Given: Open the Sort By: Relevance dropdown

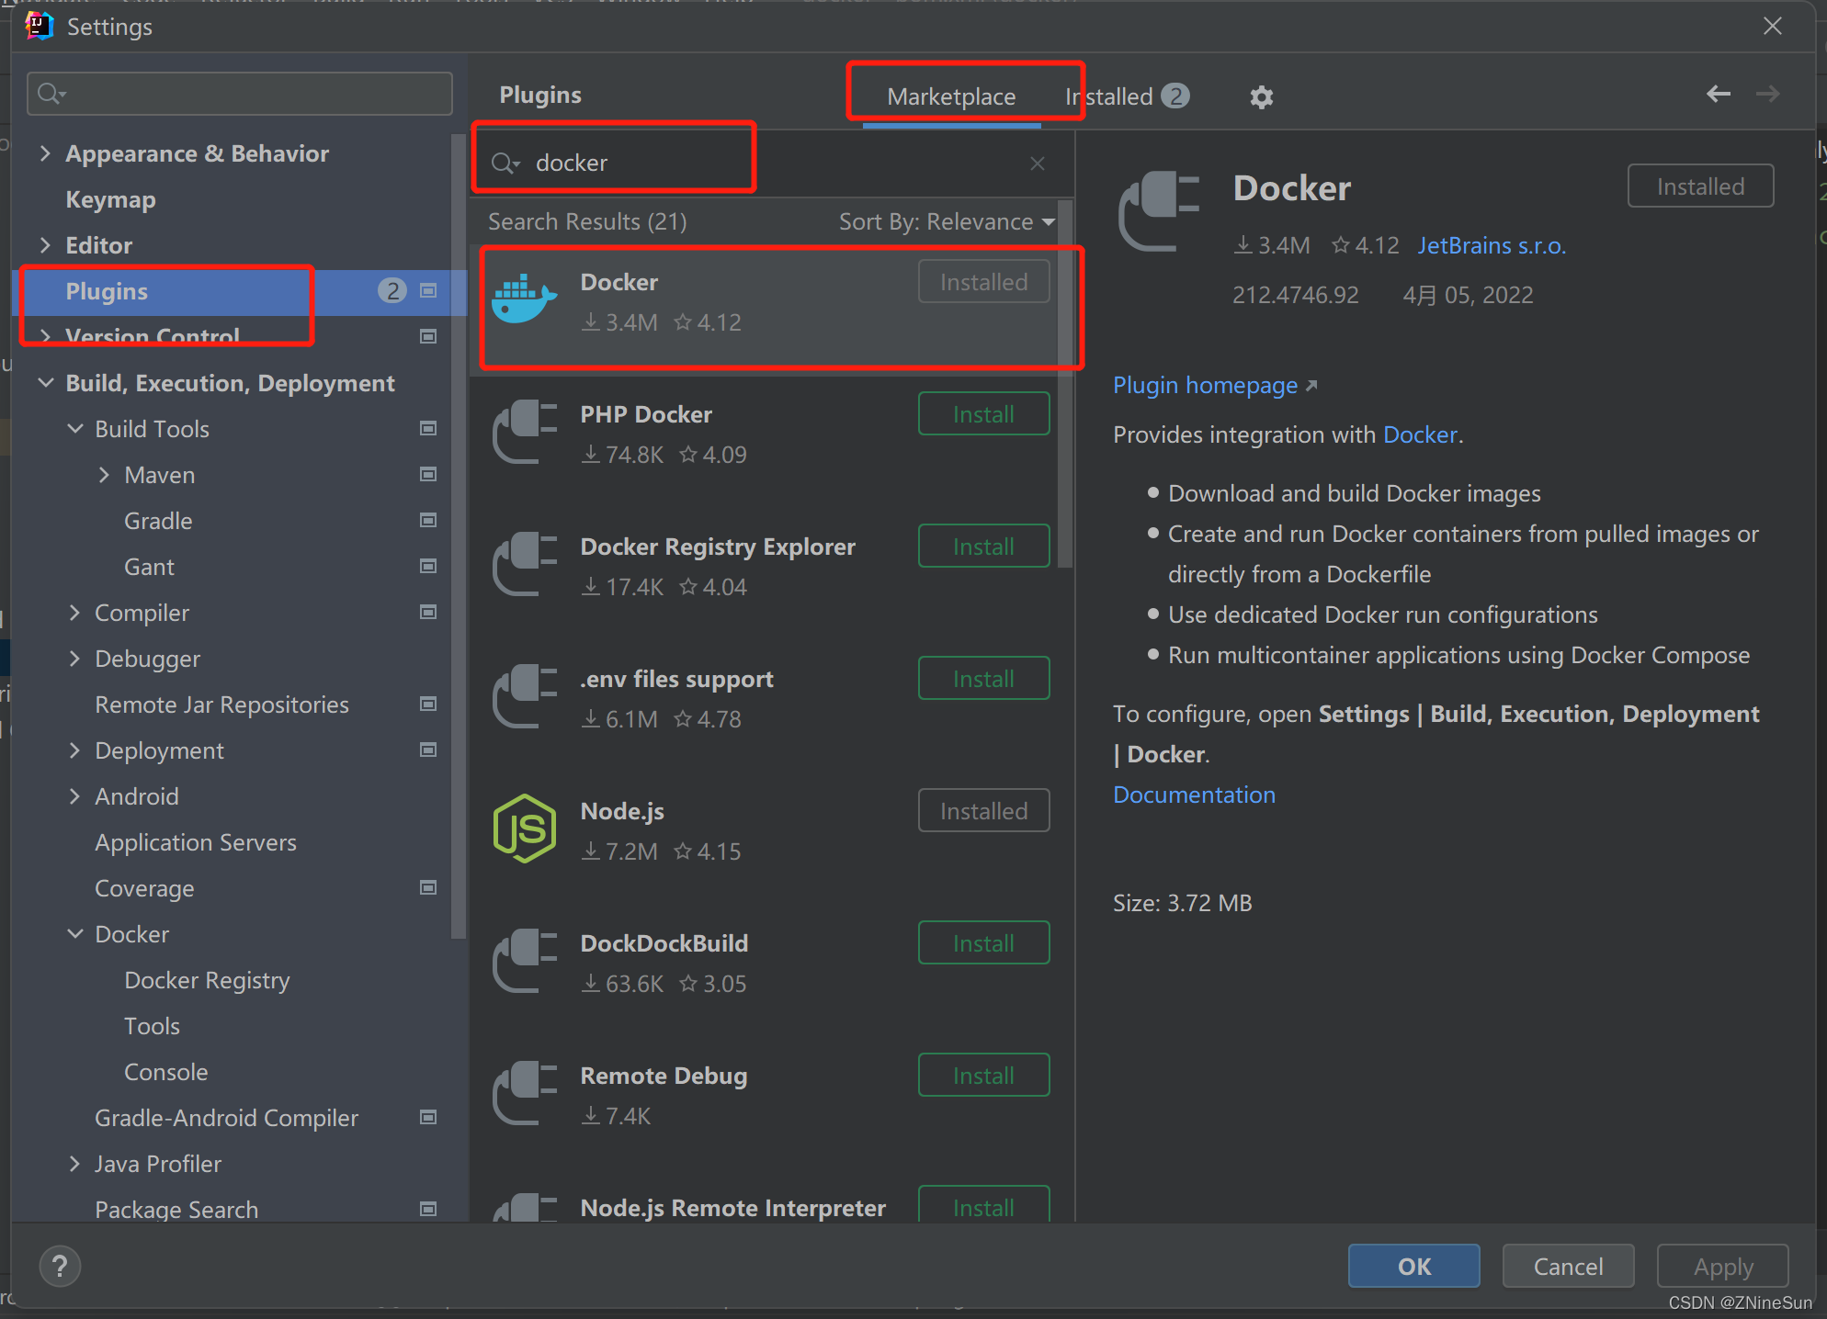Looking at the screenshot, I should coord(947,222).
